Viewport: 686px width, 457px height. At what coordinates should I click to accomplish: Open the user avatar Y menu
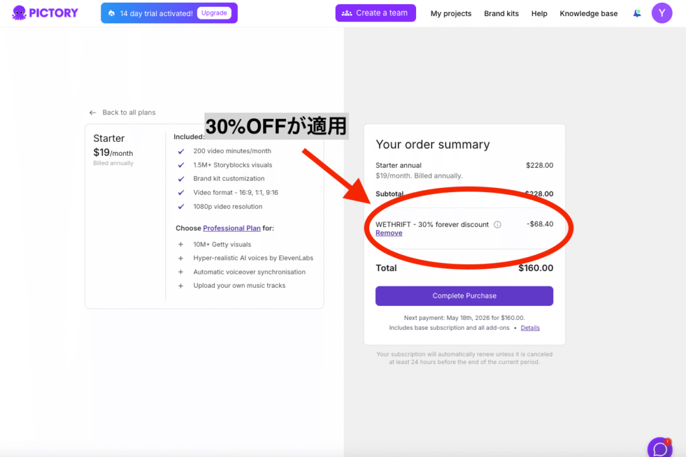point(661,13)
